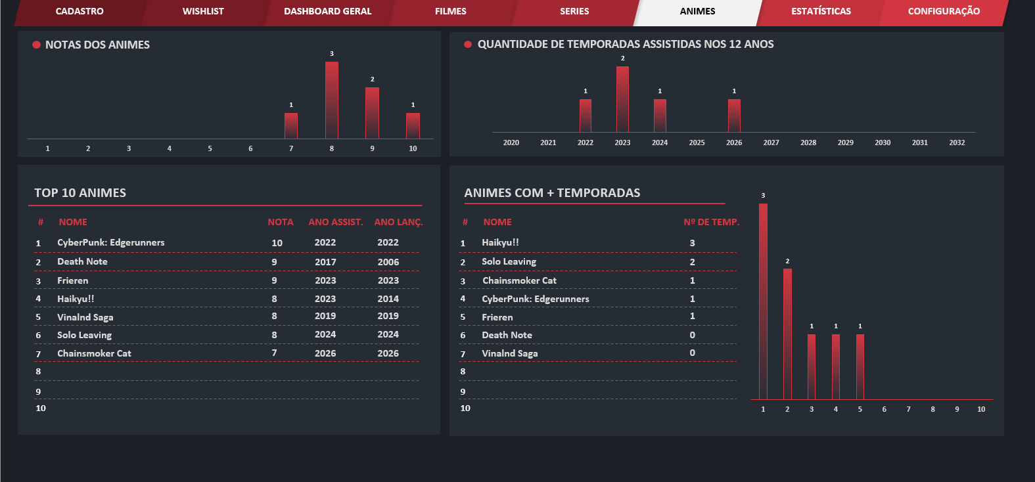
Task: Select "Haikyu!!" in Animes com + Temporadas table
Action: (500, 242)
